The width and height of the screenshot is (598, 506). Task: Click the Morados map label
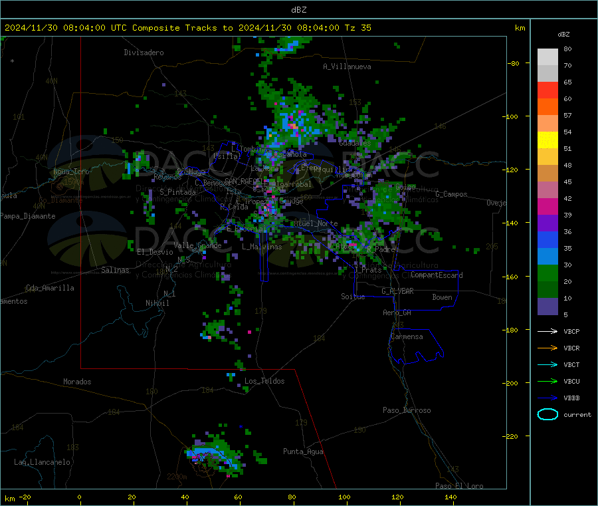(x=77, y=382)
